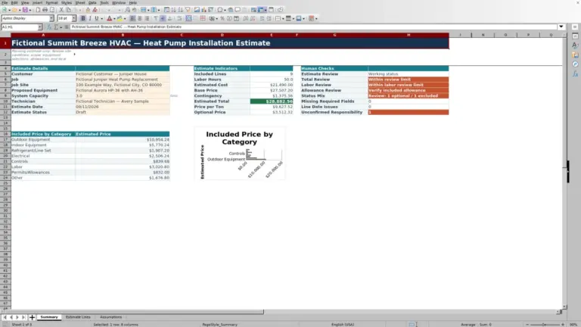
Task: Click the Insert Comment icon
Action: click(238, 10)
